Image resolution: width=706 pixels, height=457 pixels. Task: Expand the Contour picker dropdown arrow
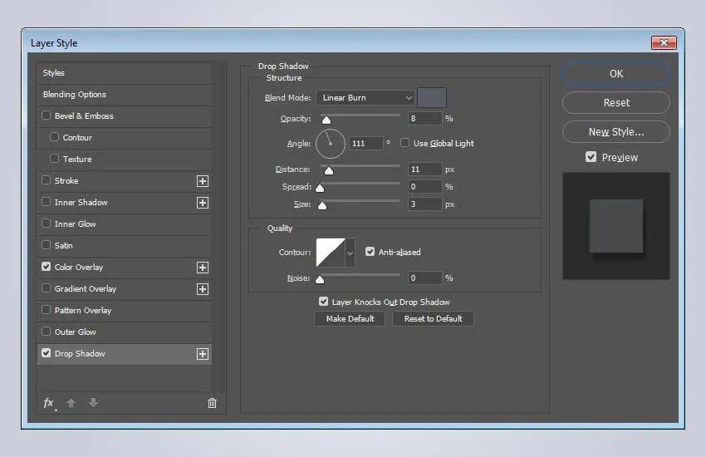point(350,253)
